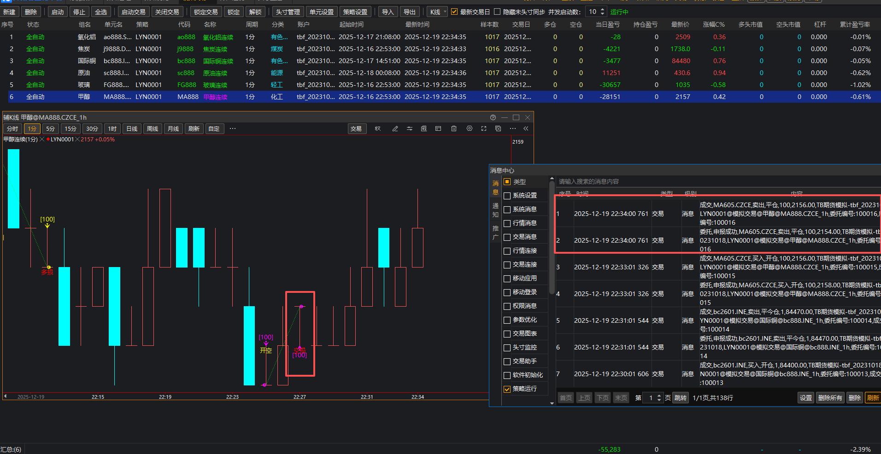The width and height of the screenshot is (881, 454).
Task: Increase the 并发启动数 stepper value
Action: point(602,10)
